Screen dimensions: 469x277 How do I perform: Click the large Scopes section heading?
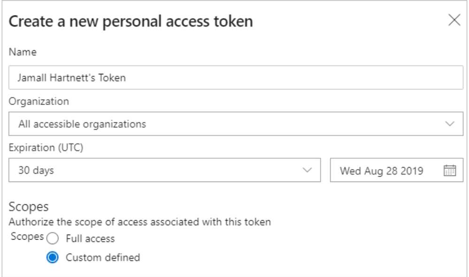(x=29, y=207)
